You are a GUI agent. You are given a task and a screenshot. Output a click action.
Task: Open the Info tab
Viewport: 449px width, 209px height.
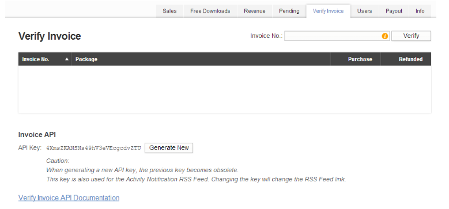pyautogui.click(x=420, y=11)
